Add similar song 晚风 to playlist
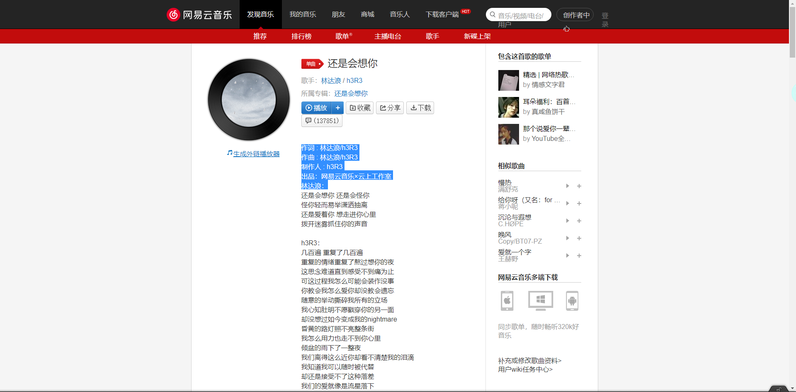Image resolution: width=796 pixels, height=392 pixels. (579, 238)
